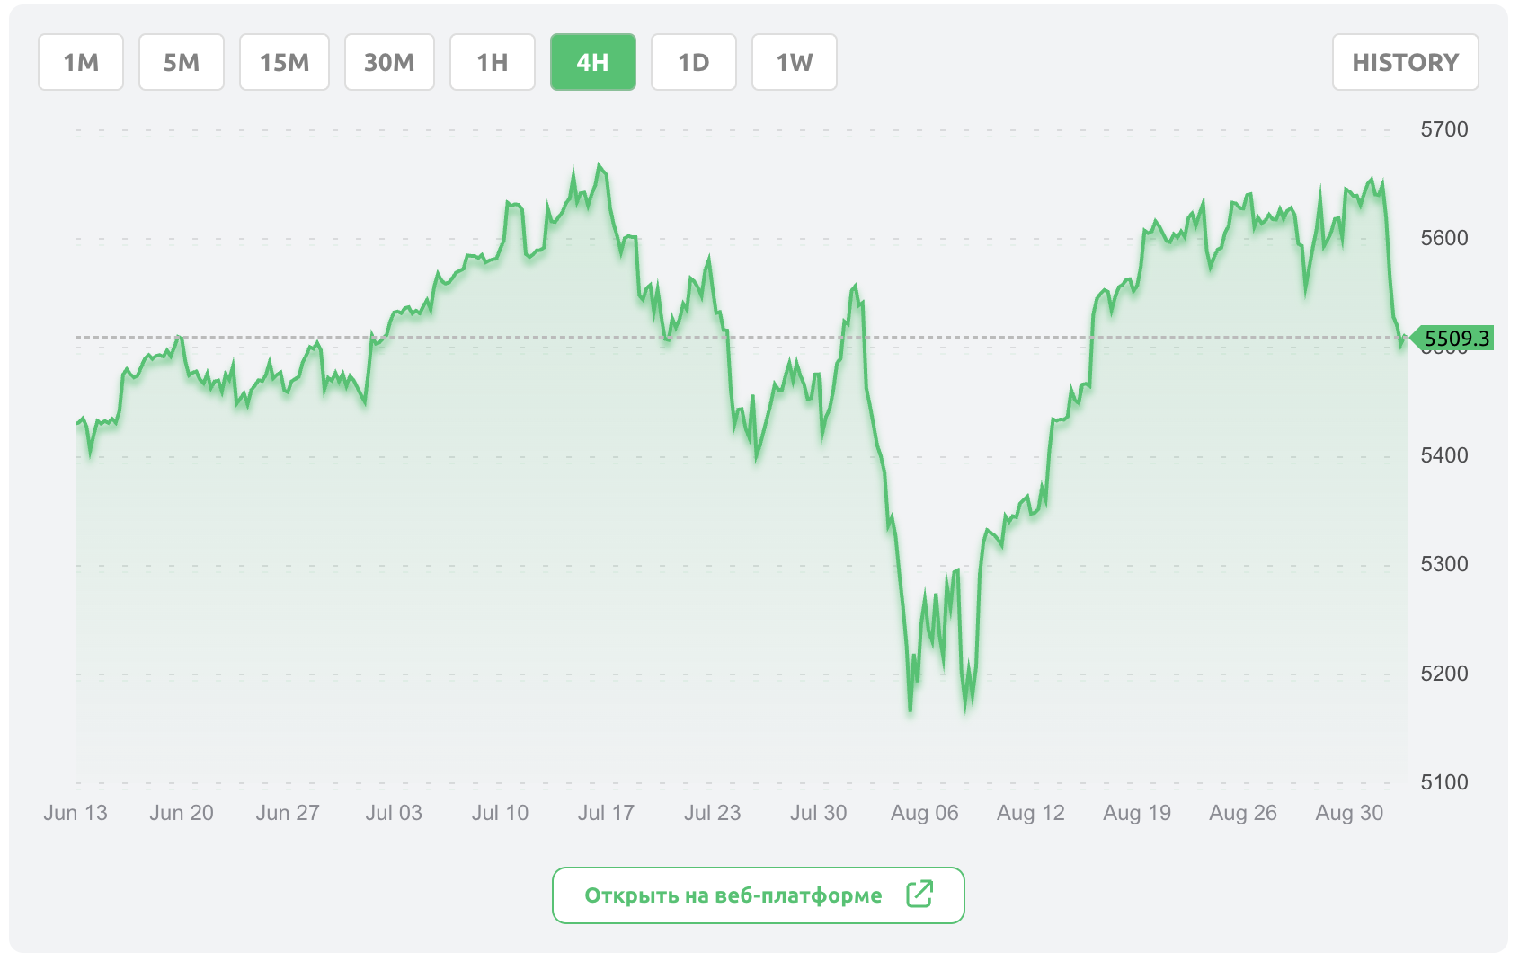The width and height of the screenshot is (1519, 961).
Task: Click the Jul 17 date label
Action: (x=606, y=813)
